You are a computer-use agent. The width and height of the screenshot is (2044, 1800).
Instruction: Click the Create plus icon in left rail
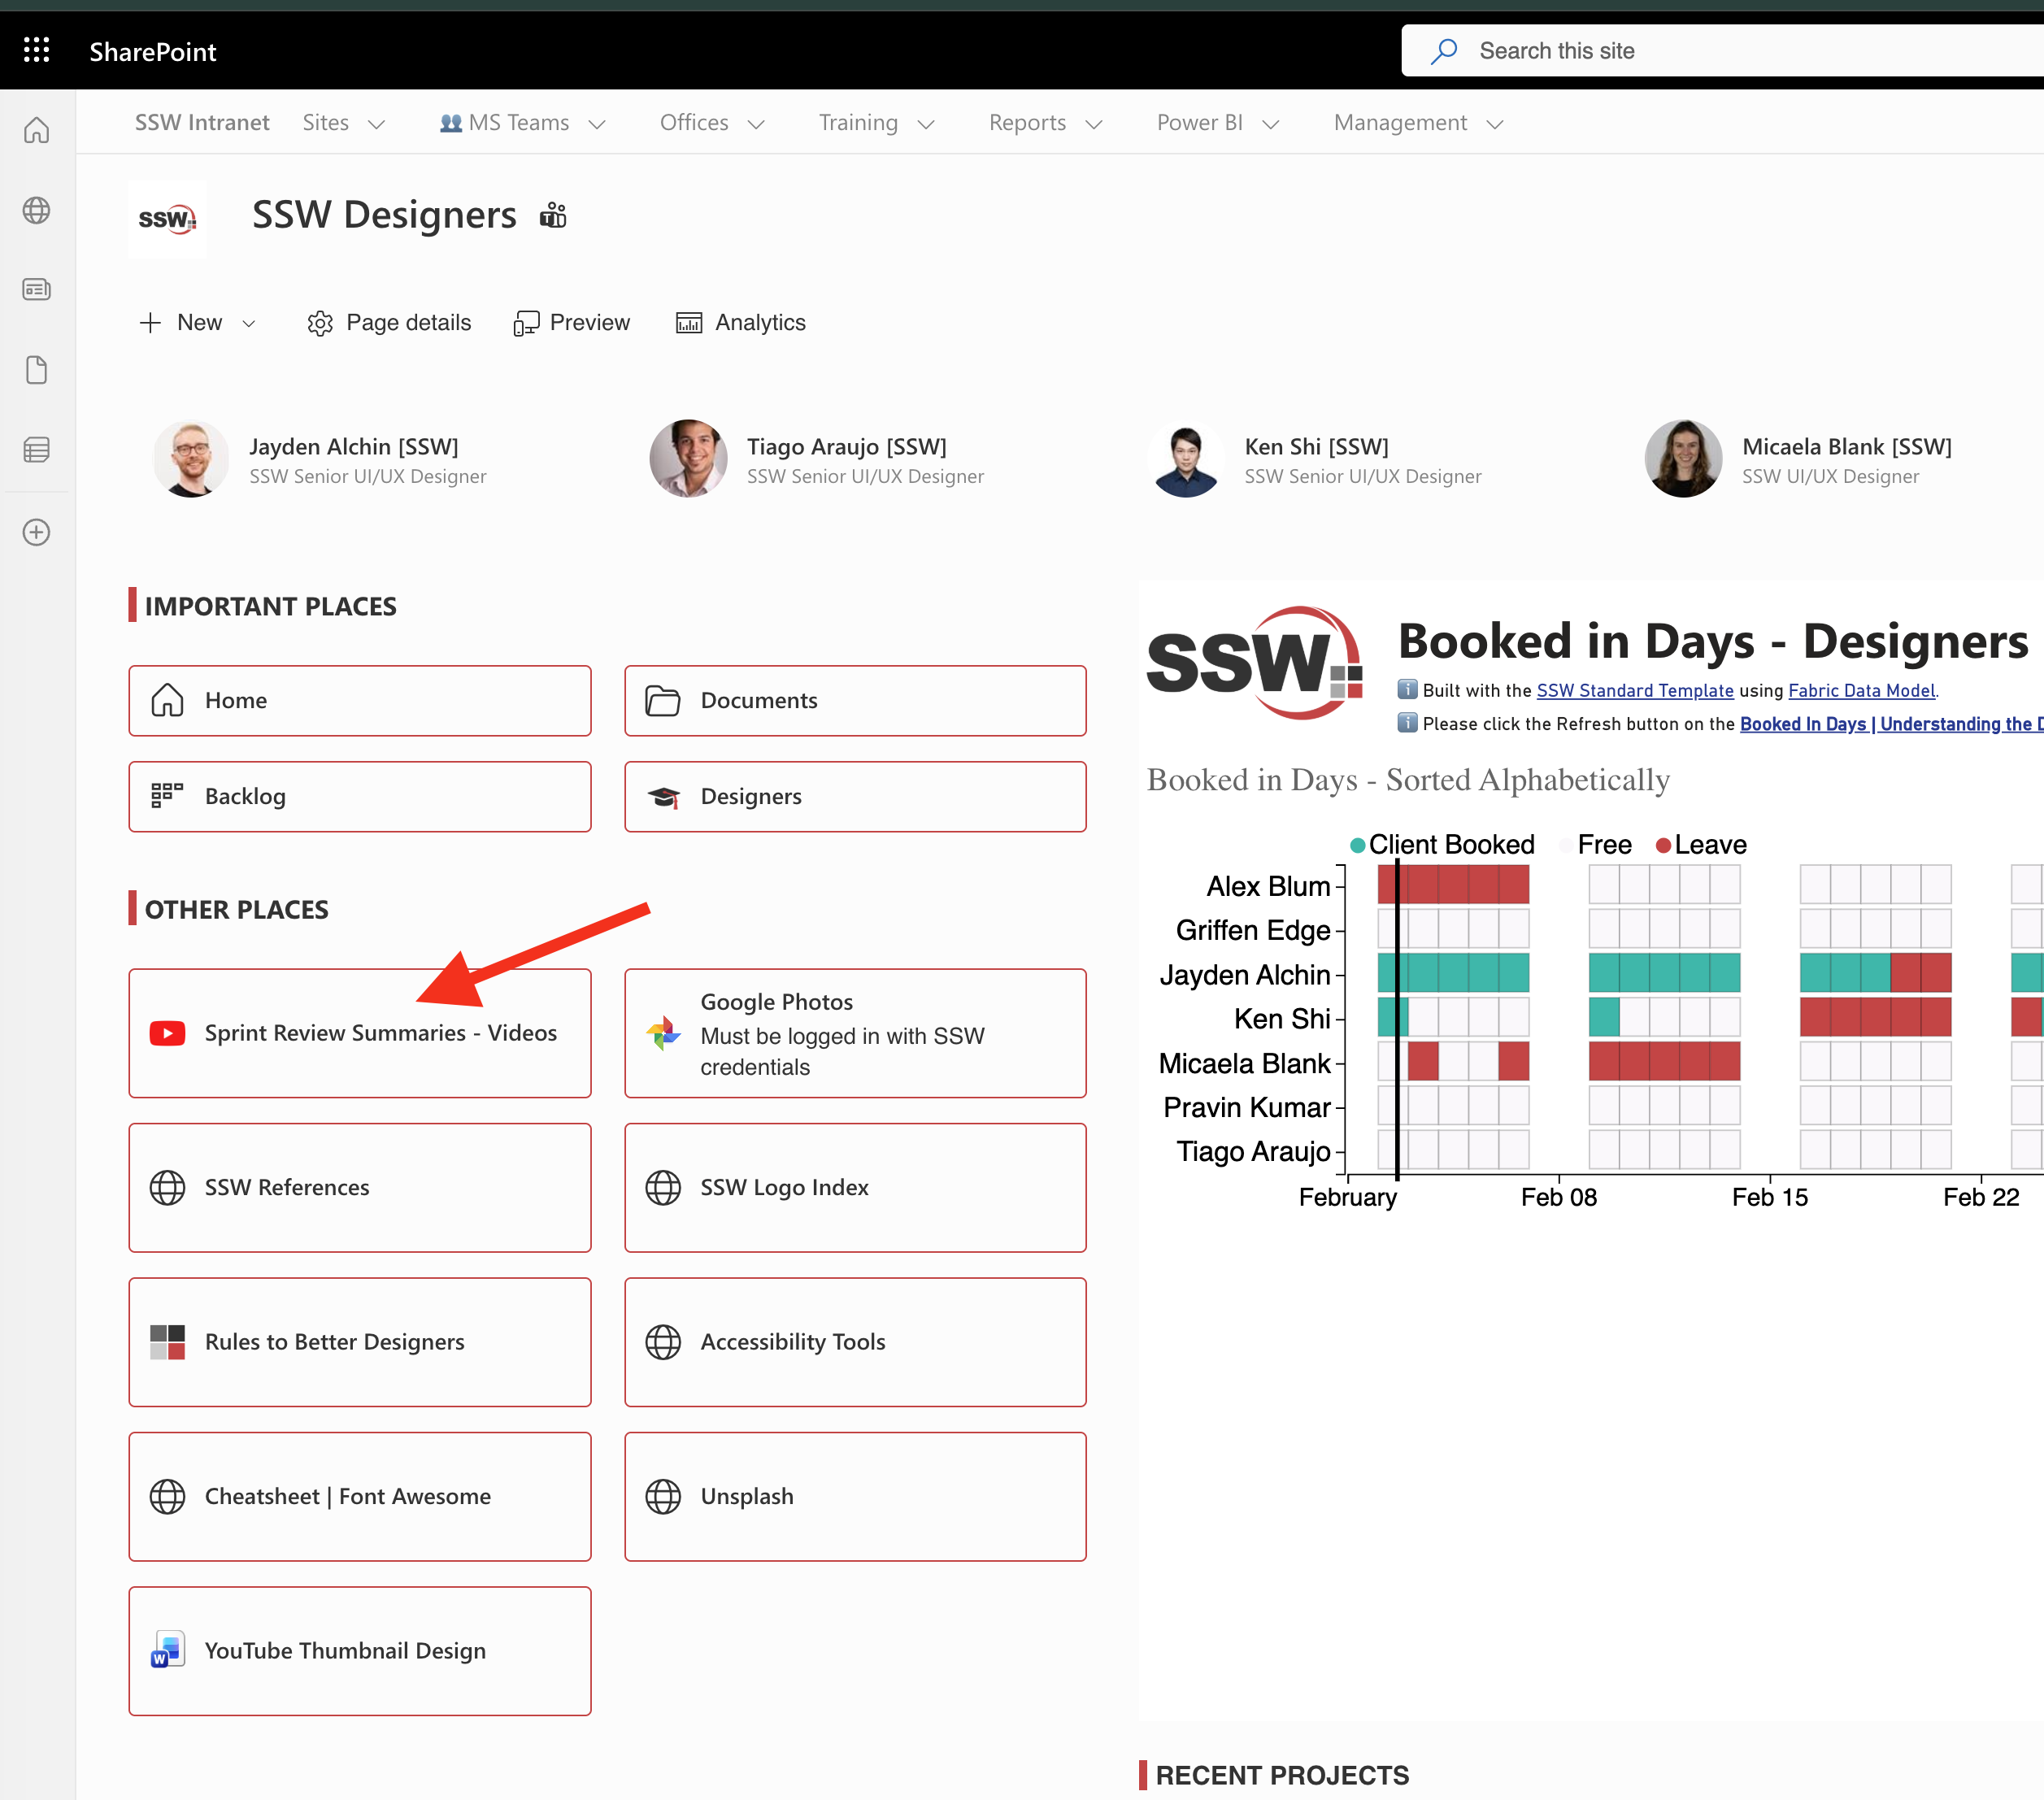click(x=37, y=532)
